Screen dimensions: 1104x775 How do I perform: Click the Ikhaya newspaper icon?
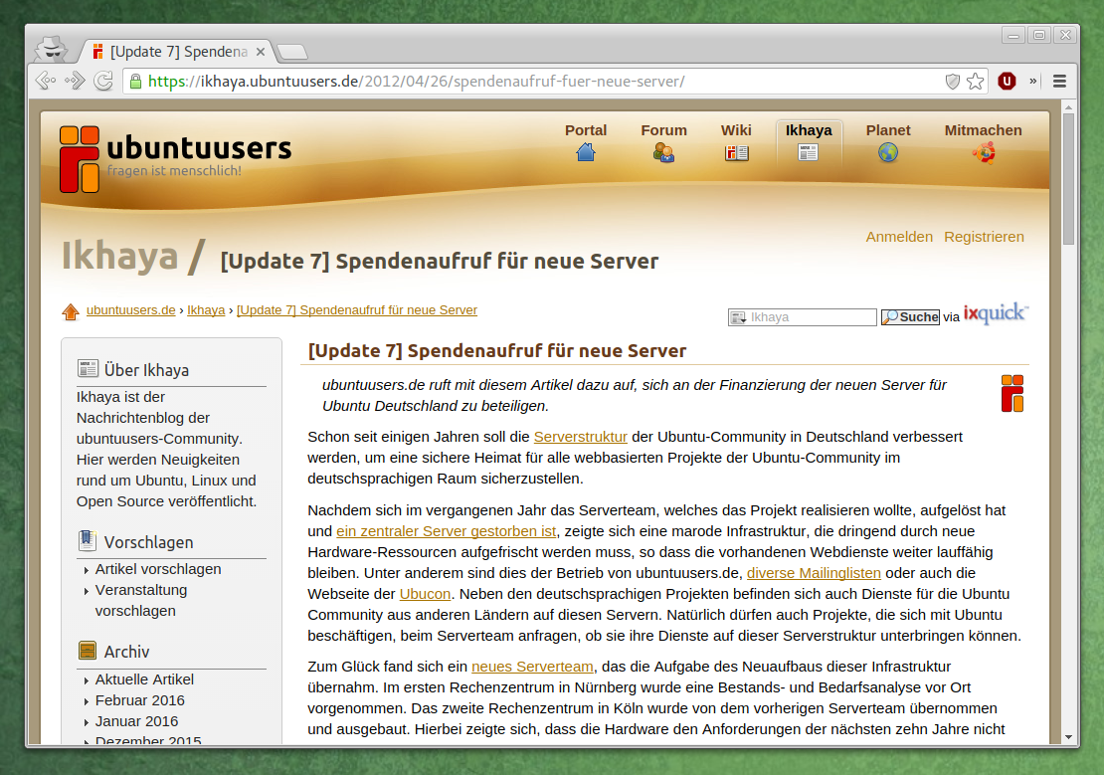pos(809,152)
